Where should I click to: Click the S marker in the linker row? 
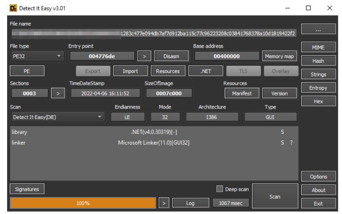283,143
